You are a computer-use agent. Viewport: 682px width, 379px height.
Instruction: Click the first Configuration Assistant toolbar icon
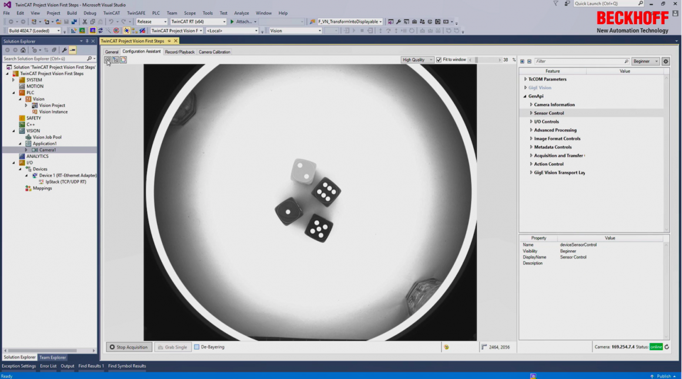[x=108, y=60]
